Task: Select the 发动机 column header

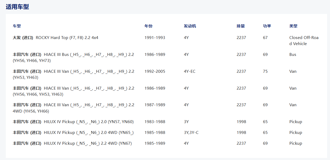Action: click(x=190, y=26)
